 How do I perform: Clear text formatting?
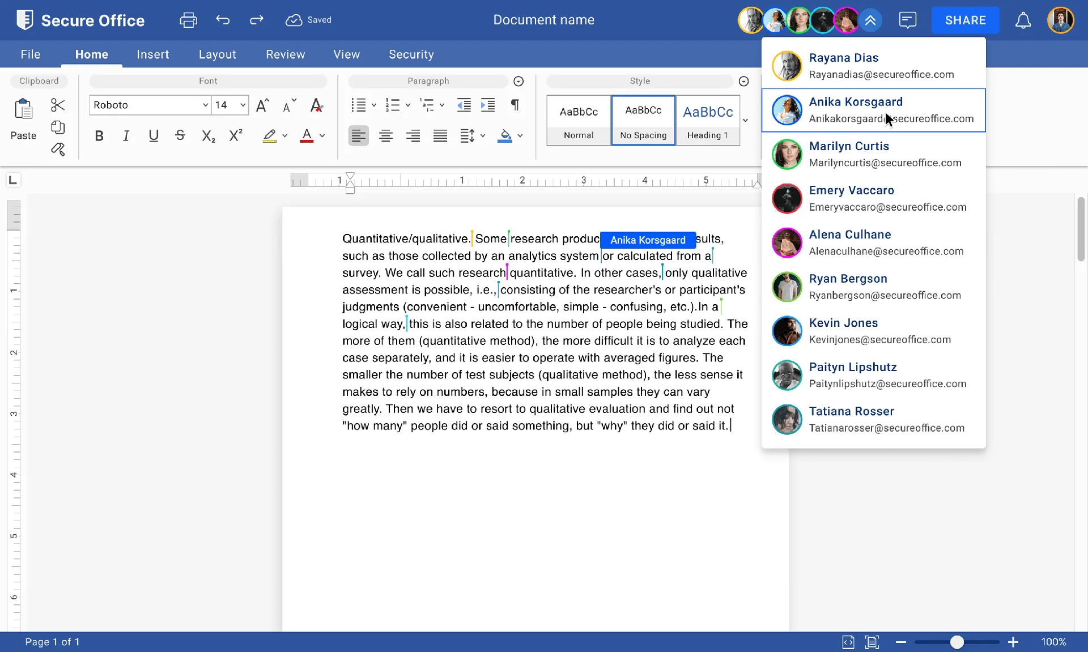(316, 105)
